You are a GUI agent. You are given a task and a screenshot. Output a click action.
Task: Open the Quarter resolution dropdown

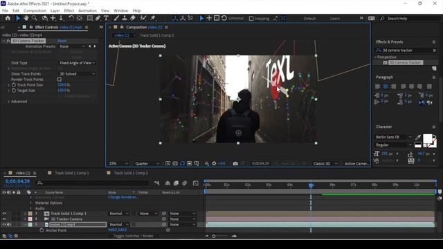(x=147, y=163)
